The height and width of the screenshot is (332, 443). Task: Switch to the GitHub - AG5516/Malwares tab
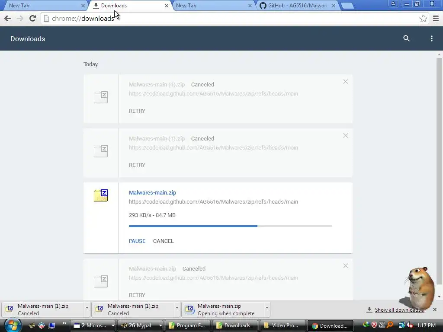[x=298, y=5]
